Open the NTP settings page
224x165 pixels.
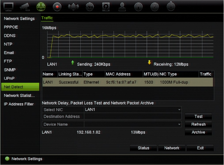[8, 44]
